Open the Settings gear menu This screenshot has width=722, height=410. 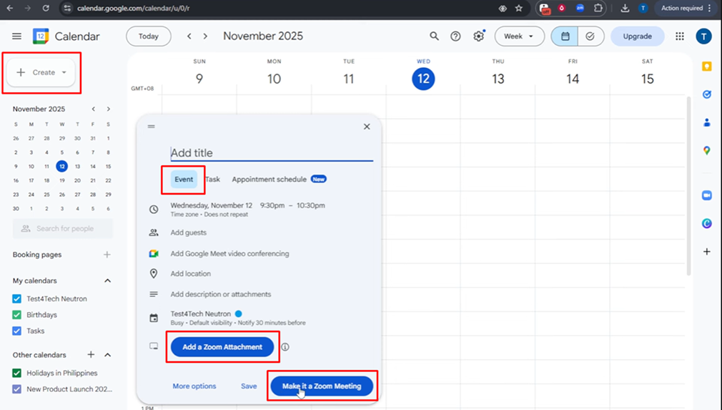(x=478, y=36)
